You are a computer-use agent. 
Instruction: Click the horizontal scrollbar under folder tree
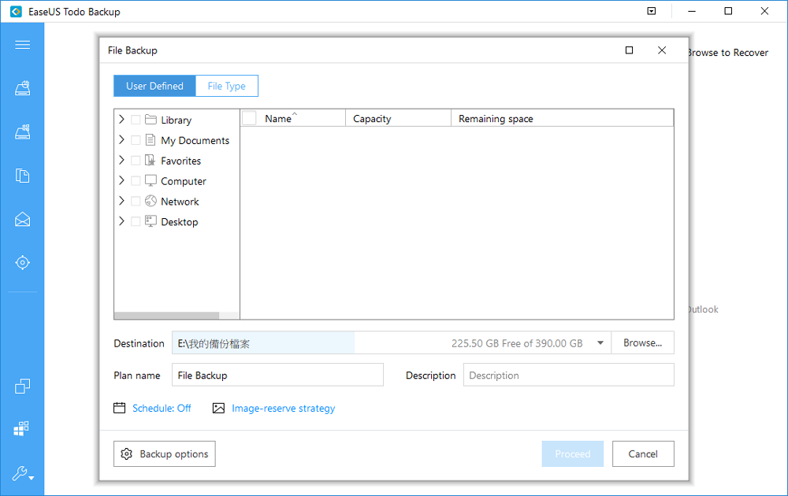(x=177, y=316)
